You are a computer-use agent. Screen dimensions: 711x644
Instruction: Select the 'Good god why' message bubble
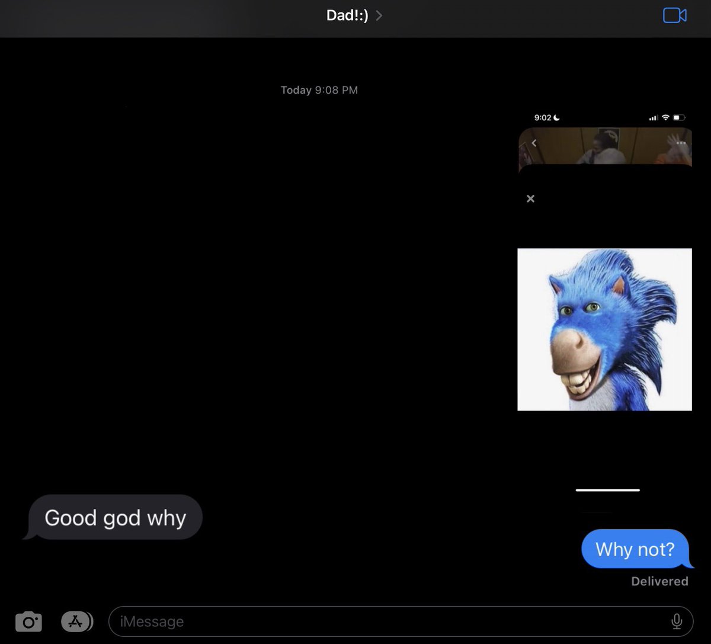pos(114,518)
